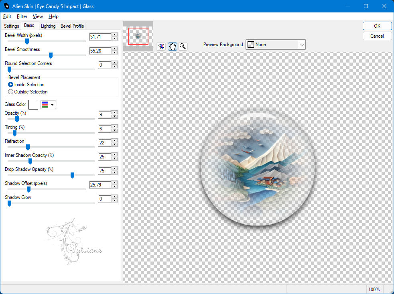Open the Help menu
Screen dimensions: 394x294
tap(53, 16)
